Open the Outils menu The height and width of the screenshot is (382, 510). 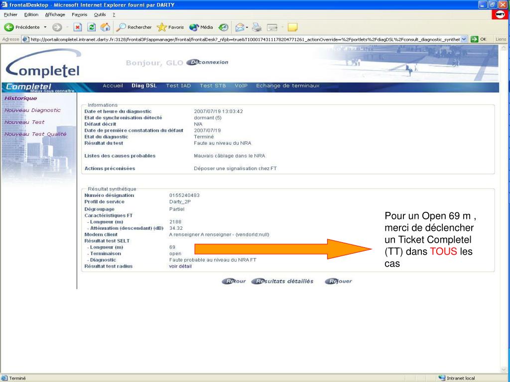click(100, 14)
